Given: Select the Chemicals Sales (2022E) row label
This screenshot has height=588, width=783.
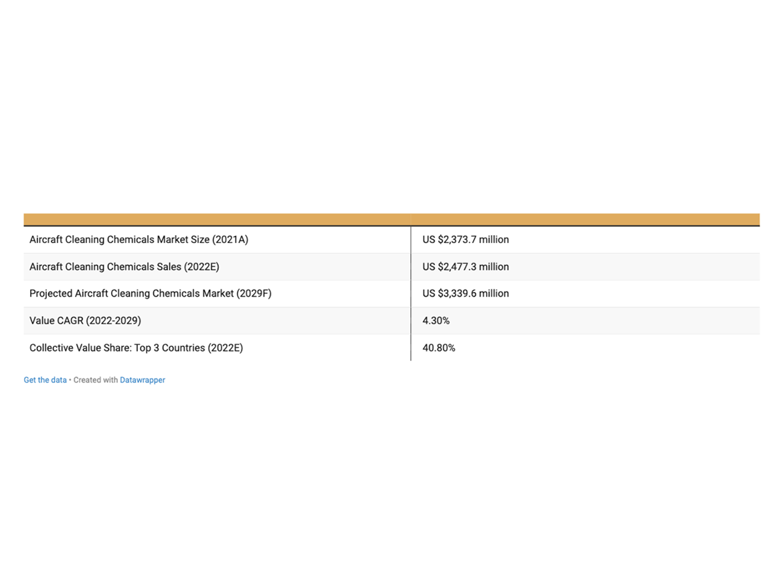Looking at the screenshot, I should (124, 267).
